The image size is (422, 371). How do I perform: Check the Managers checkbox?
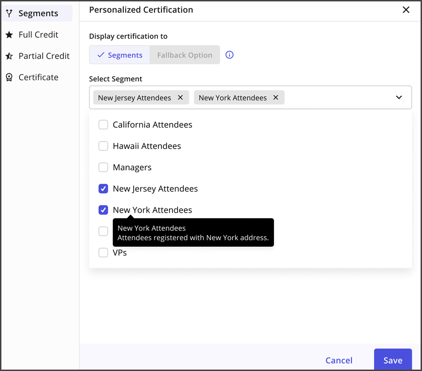[103, 167]
